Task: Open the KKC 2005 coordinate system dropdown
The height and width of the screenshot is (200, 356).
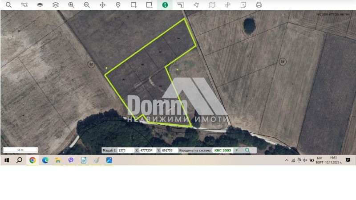Action: (x=226, y=150)
